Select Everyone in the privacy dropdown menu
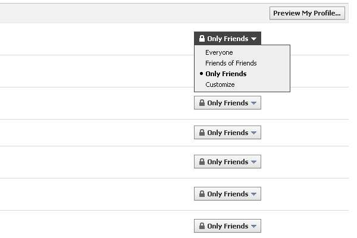357x238 pixels. (219, 52)
